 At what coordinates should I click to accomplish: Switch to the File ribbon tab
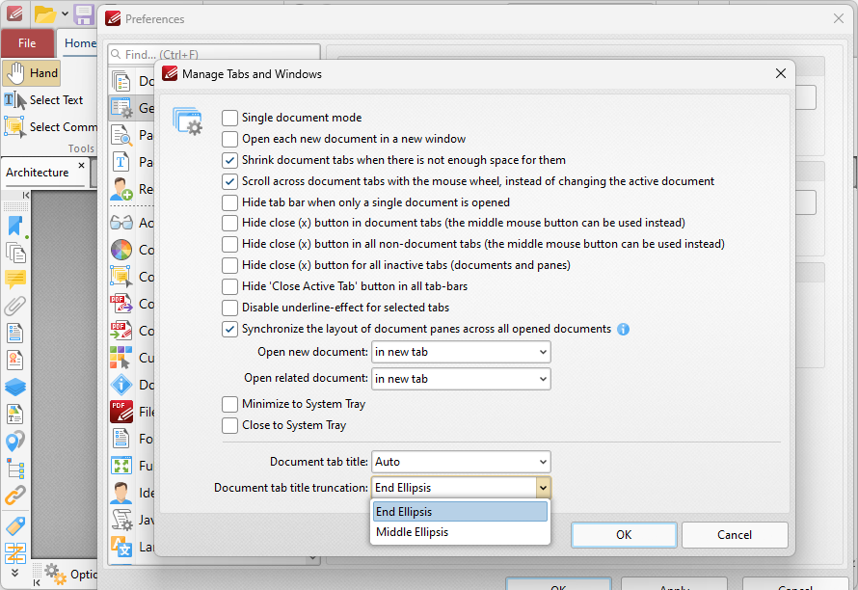[28, 43]
